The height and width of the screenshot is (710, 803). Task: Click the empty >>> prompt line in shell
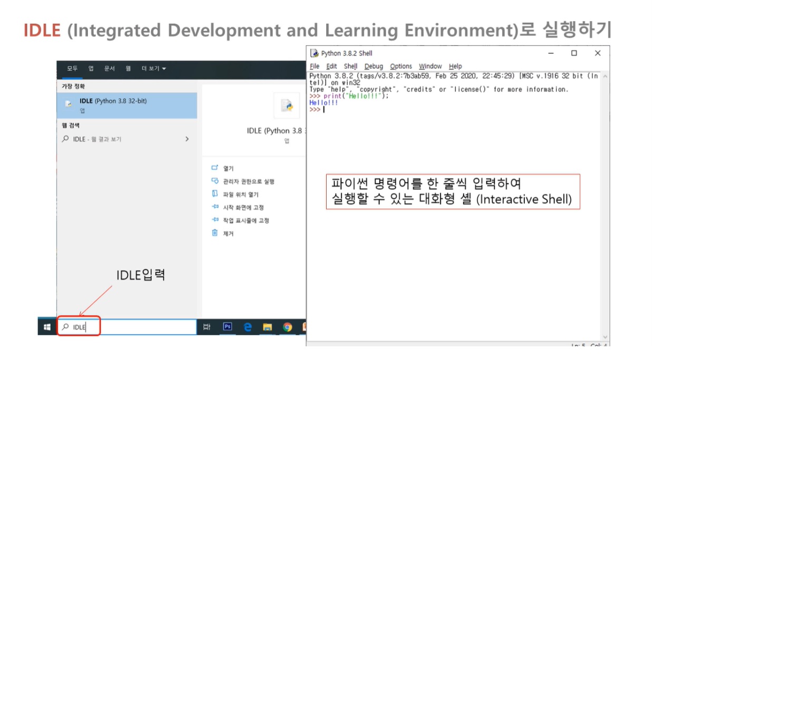click(x=317, y=110)
